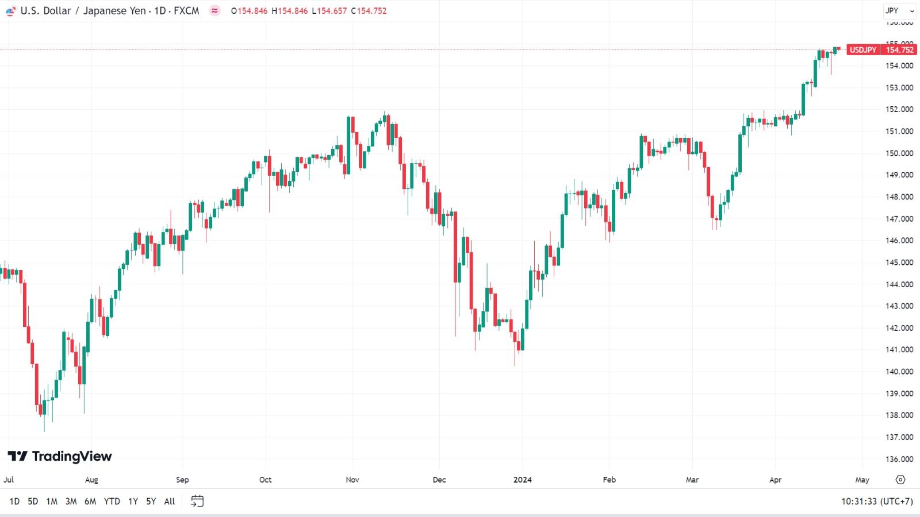The height and width of the screenshot is (517, 920).
Task: Show the All time range
Action: point(170,501)
